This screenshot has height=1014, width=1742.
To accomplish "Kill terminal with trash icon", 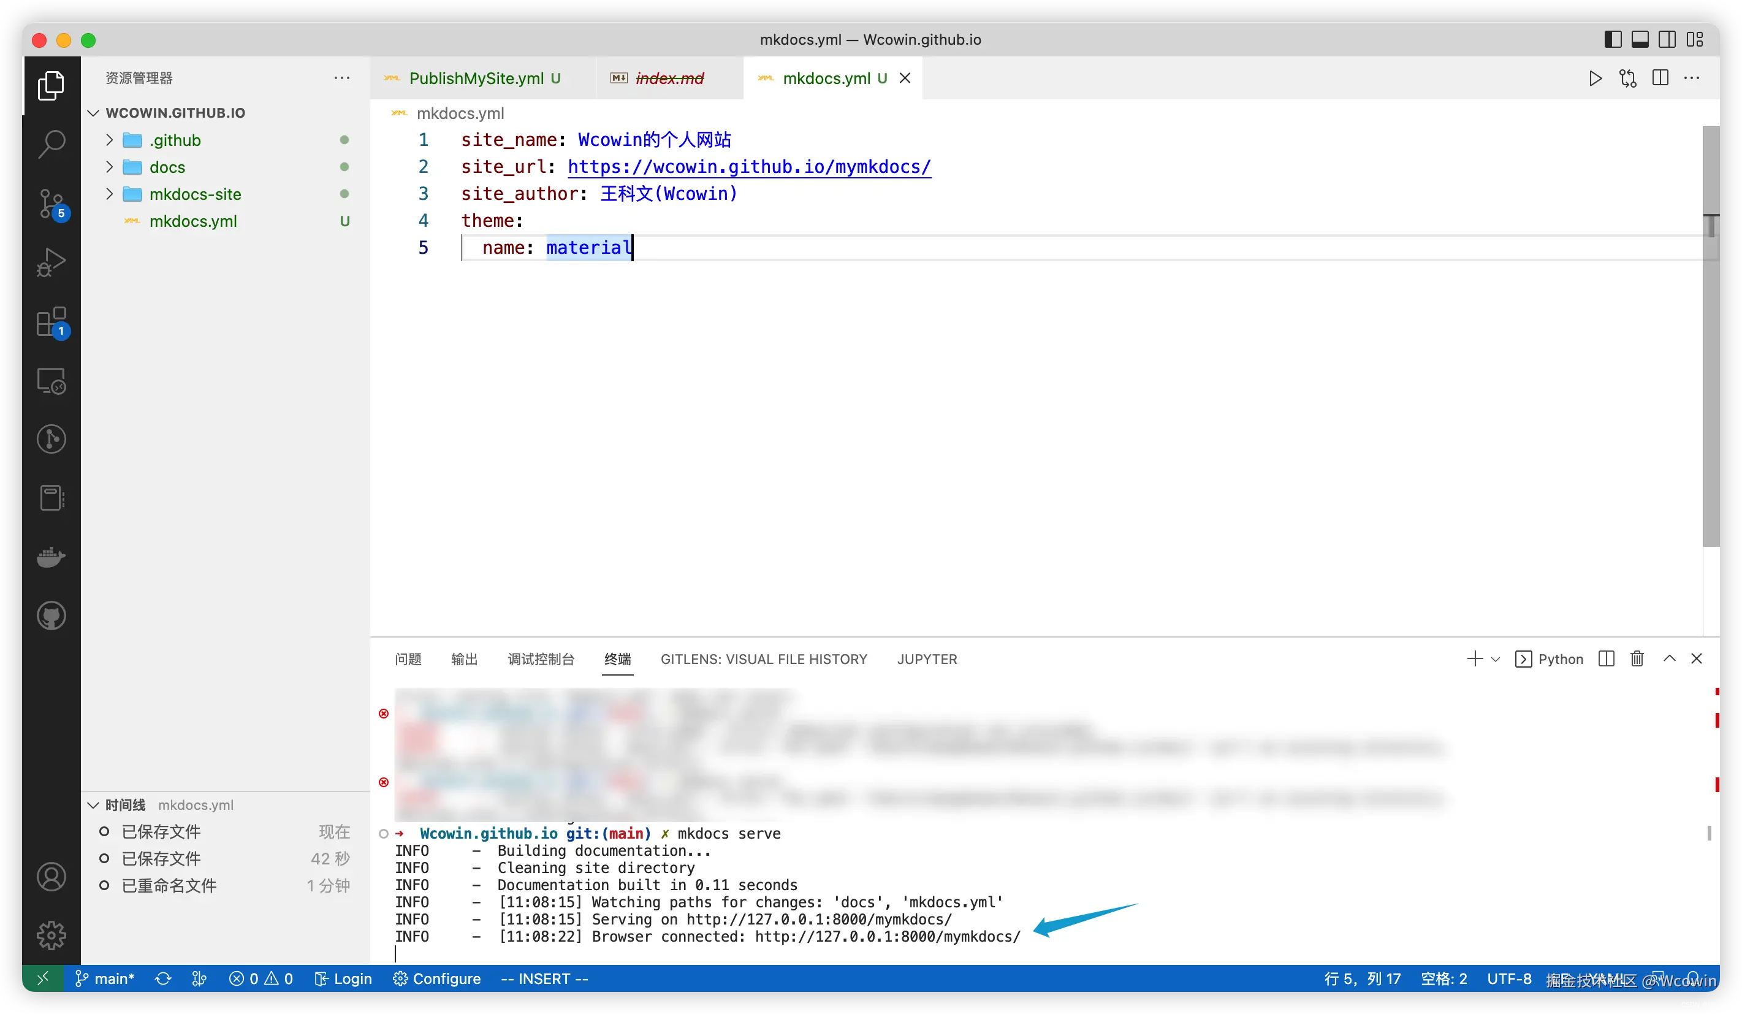I will 1637,658.
